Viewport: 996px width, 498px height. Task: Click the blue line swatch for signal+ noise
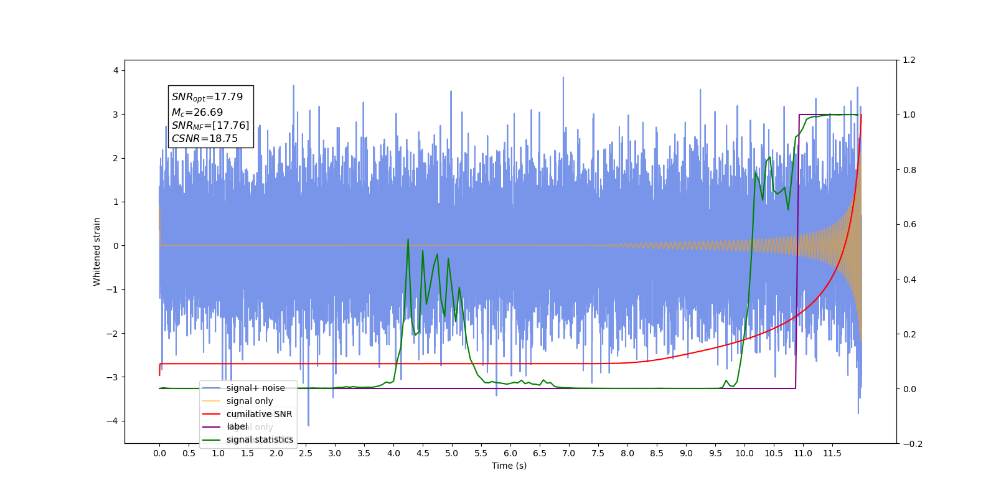212,388
